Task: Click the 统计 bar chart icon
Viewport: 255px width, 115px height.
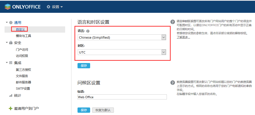Action: click(x=11, y=95)
